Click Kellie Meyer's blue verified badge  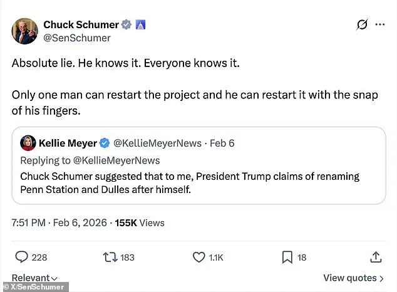pos(105,143)
